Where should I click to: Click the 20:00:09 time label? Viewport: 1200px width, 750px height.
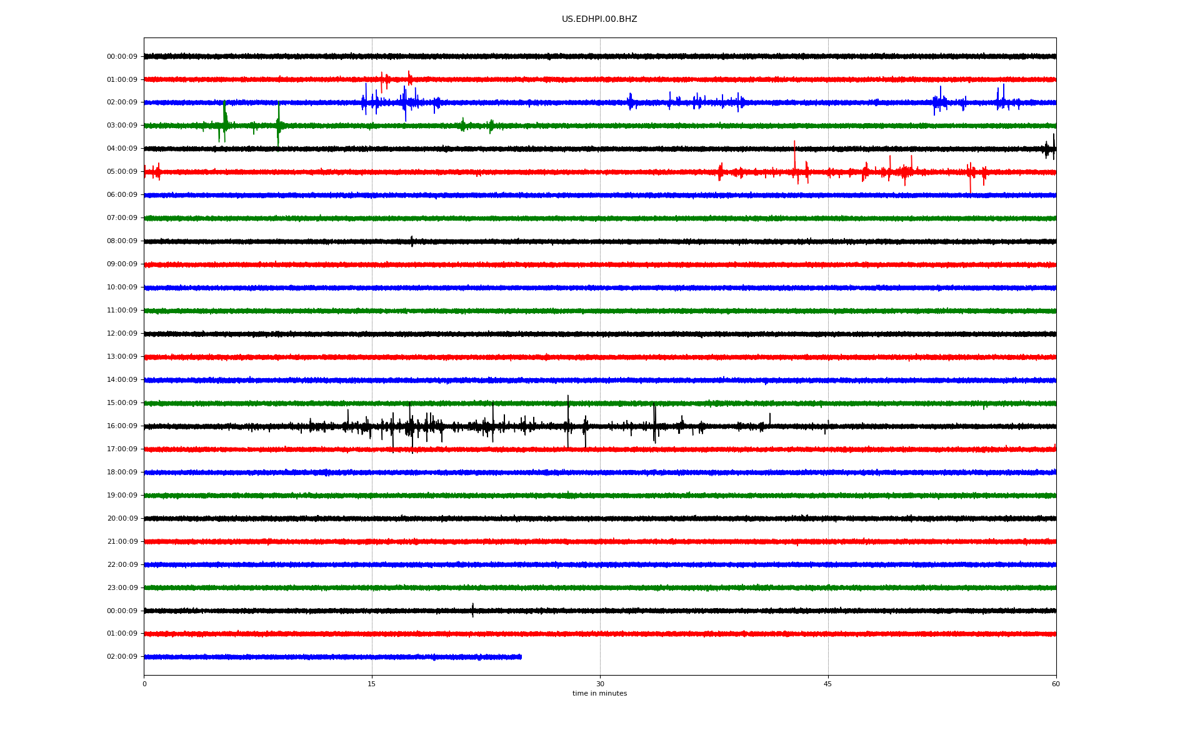122,519
